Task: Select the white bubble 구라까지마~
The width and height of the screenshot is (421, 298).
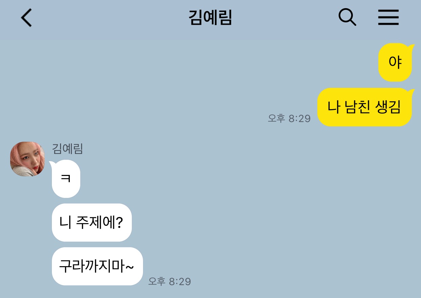Action: click(97, 266)
